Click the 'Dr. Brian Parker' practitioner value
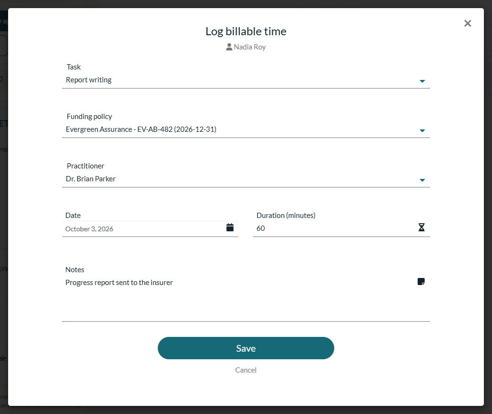The width and height of the screenshot is (492, 414). pos(91,179)
